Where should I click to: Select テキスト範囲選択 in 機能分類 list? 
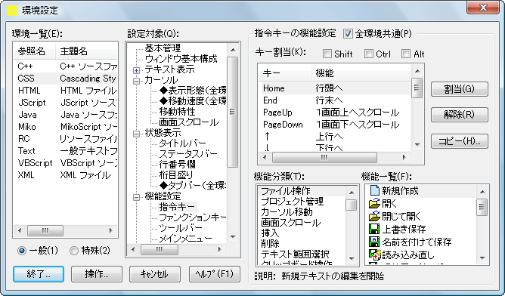[x=302, y=254]
